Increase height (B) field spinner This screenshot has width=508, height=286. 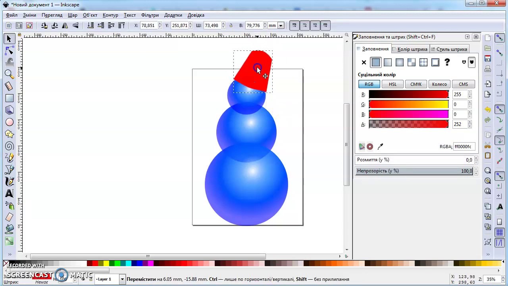[265, 23]
